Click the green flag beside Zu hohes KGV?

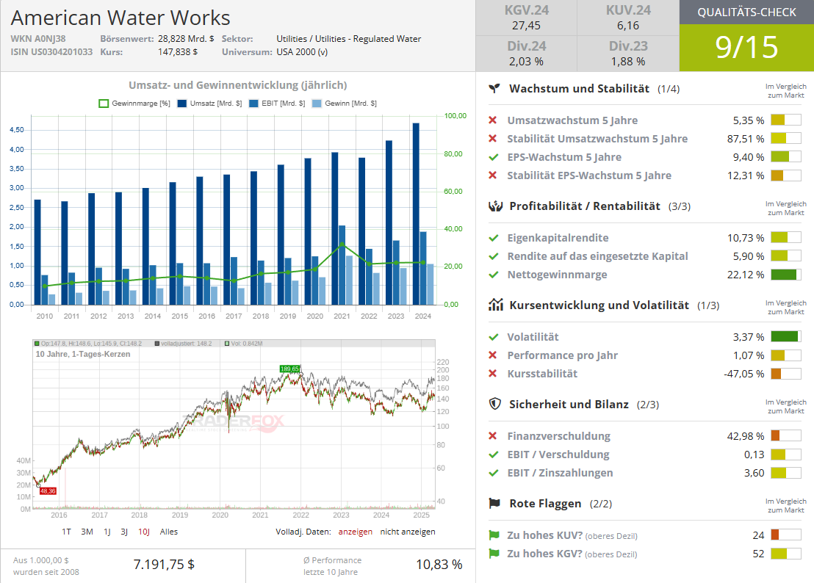494,554
